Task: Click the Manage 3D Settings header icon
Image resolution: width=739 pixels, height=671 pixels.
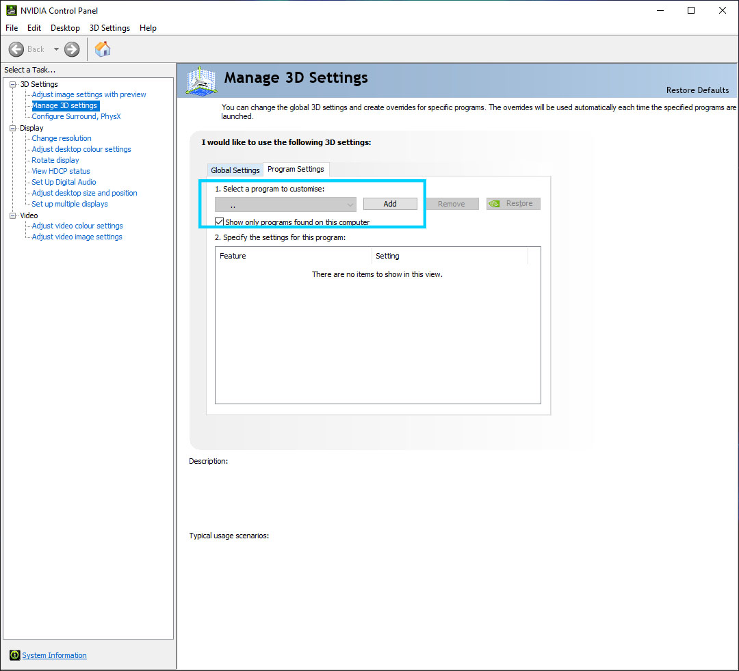Action: tap(202, 81)
